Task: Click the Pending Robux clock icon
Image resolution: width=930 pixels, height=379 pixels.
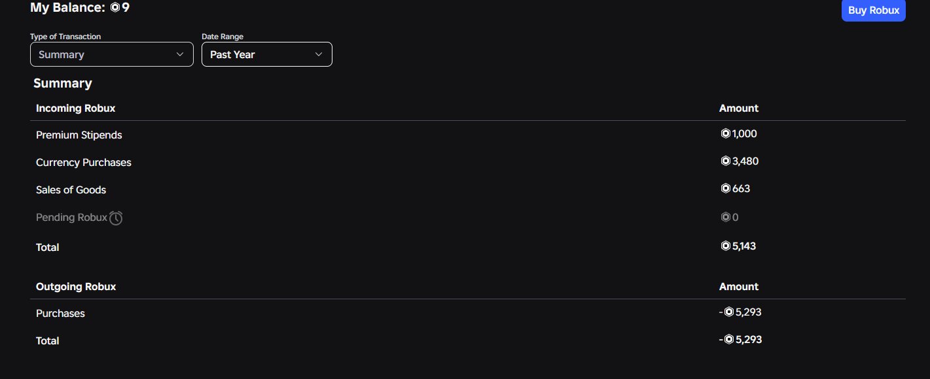Action: 116,218
